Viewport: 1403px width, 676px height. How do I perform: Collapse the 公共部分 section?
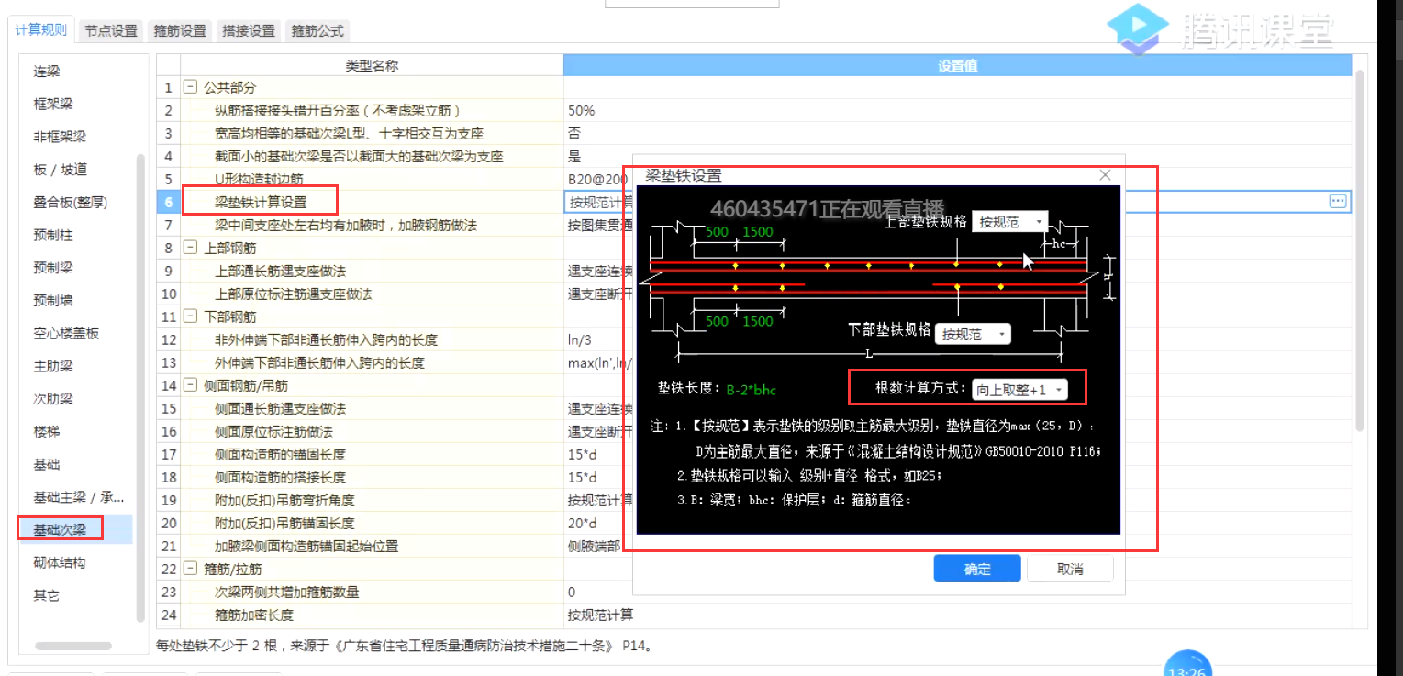coord(190,87)
